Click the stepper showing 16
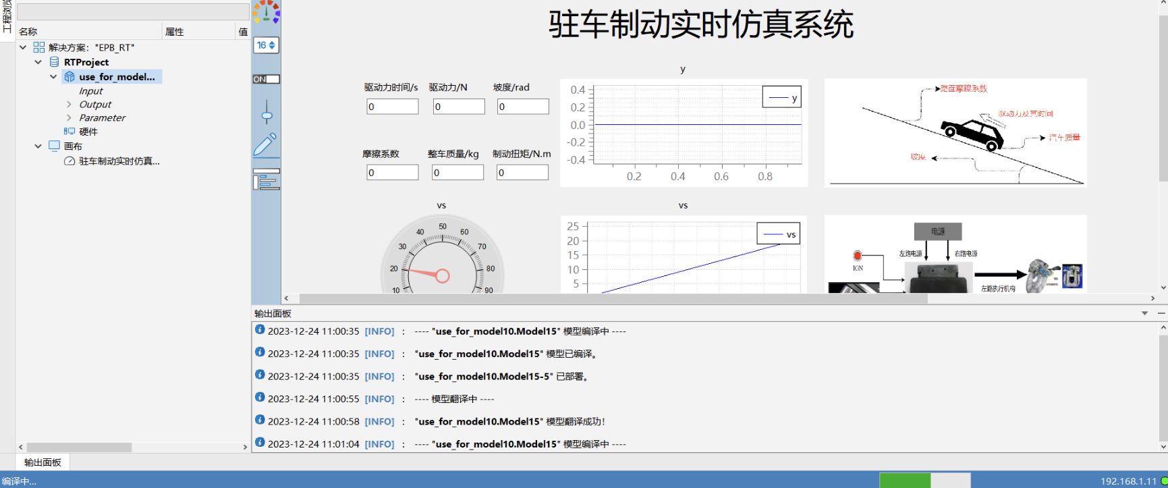 point(266,45)
